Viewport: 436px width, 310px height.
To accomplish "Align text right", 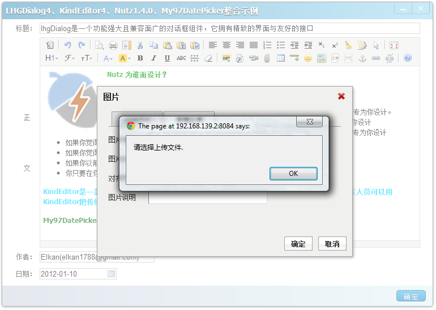I will click(x=240, y=45).
